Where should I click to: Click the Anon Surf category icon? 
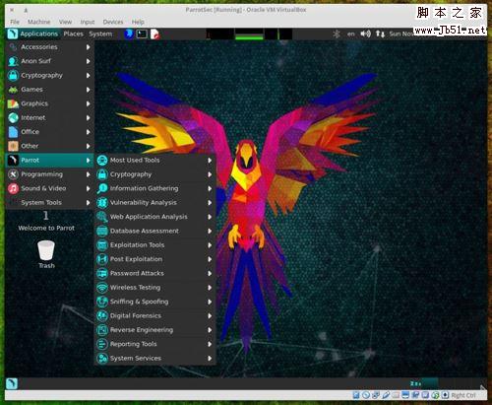13,61
